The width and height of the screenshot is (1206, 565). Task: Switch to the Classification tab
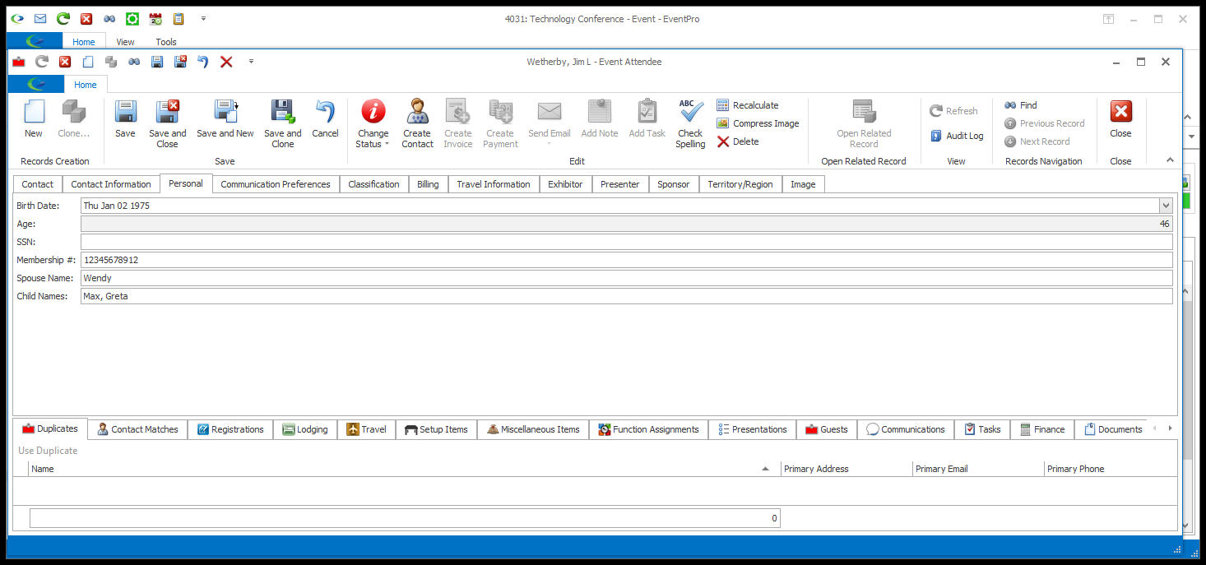pyautogui.click(x=373, y=184)
